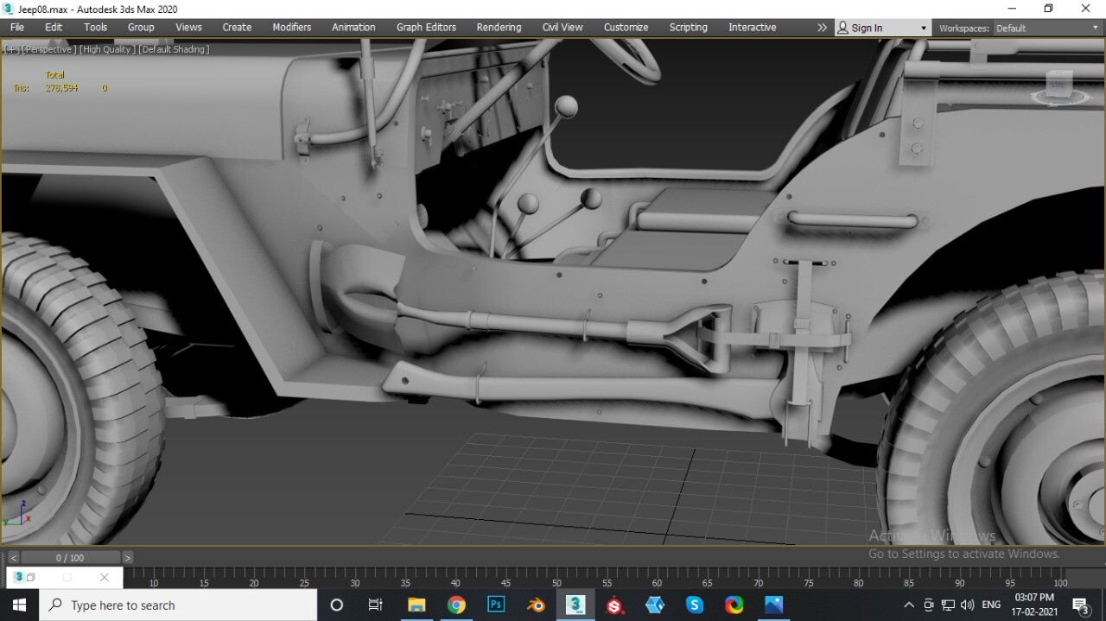The image size is (1106, 621).
Task: Close the minimized floating panel
Action: coord(105,578)
